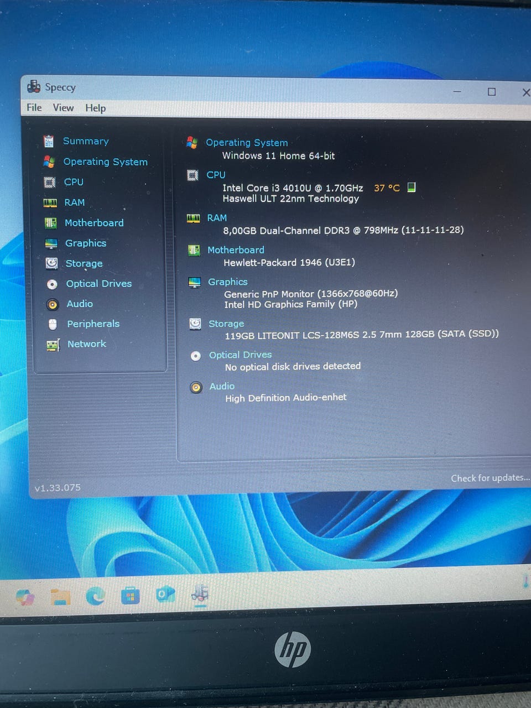Click the 37 °C CPU temperature value
Image resolution: width=531 pixels, height=708 pixels.
coord(387,188)
